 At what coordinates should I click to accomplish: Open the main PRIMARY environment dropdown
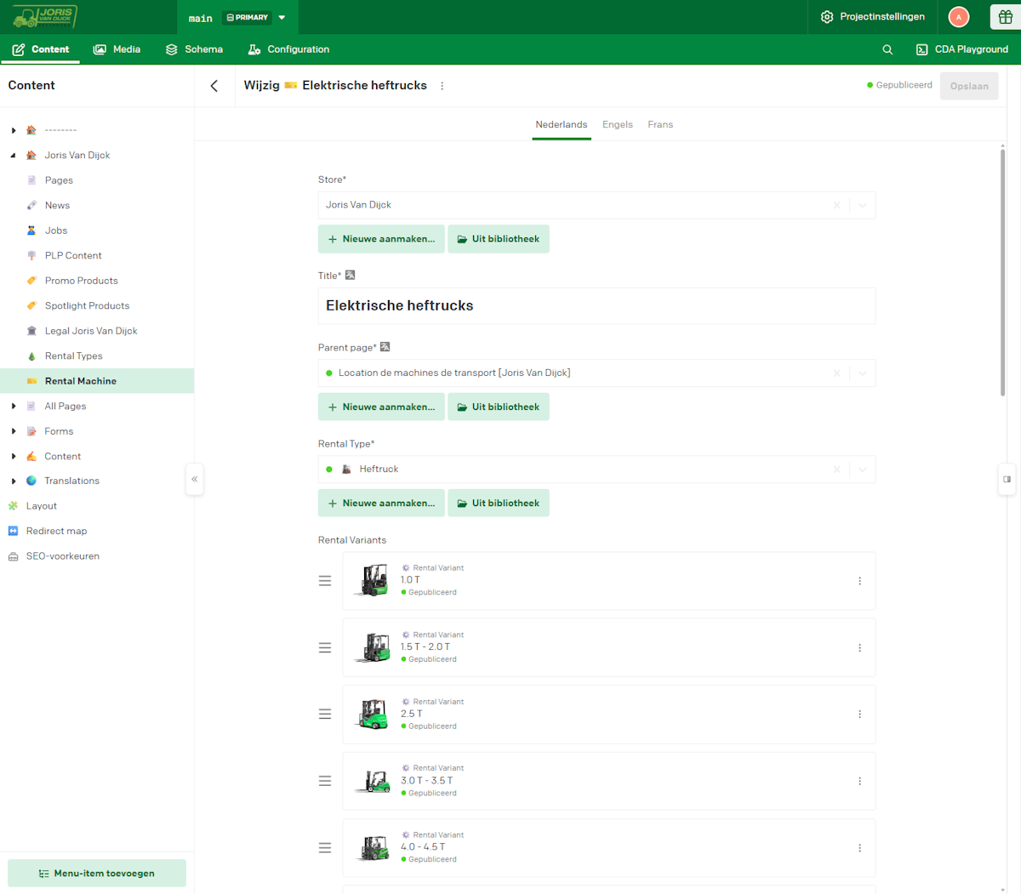(282, 18)
